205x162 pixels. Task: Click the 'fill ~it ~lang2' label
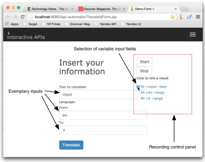[x=152, y=99]
